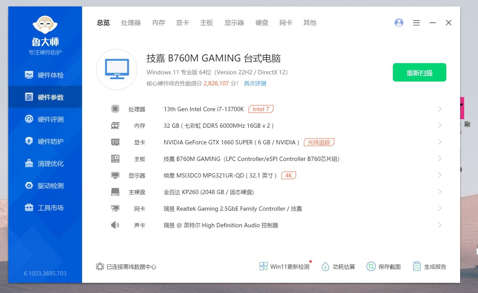478x293 pixels.
Task: Switch to the 硬盘 tab
Action: 262,23
